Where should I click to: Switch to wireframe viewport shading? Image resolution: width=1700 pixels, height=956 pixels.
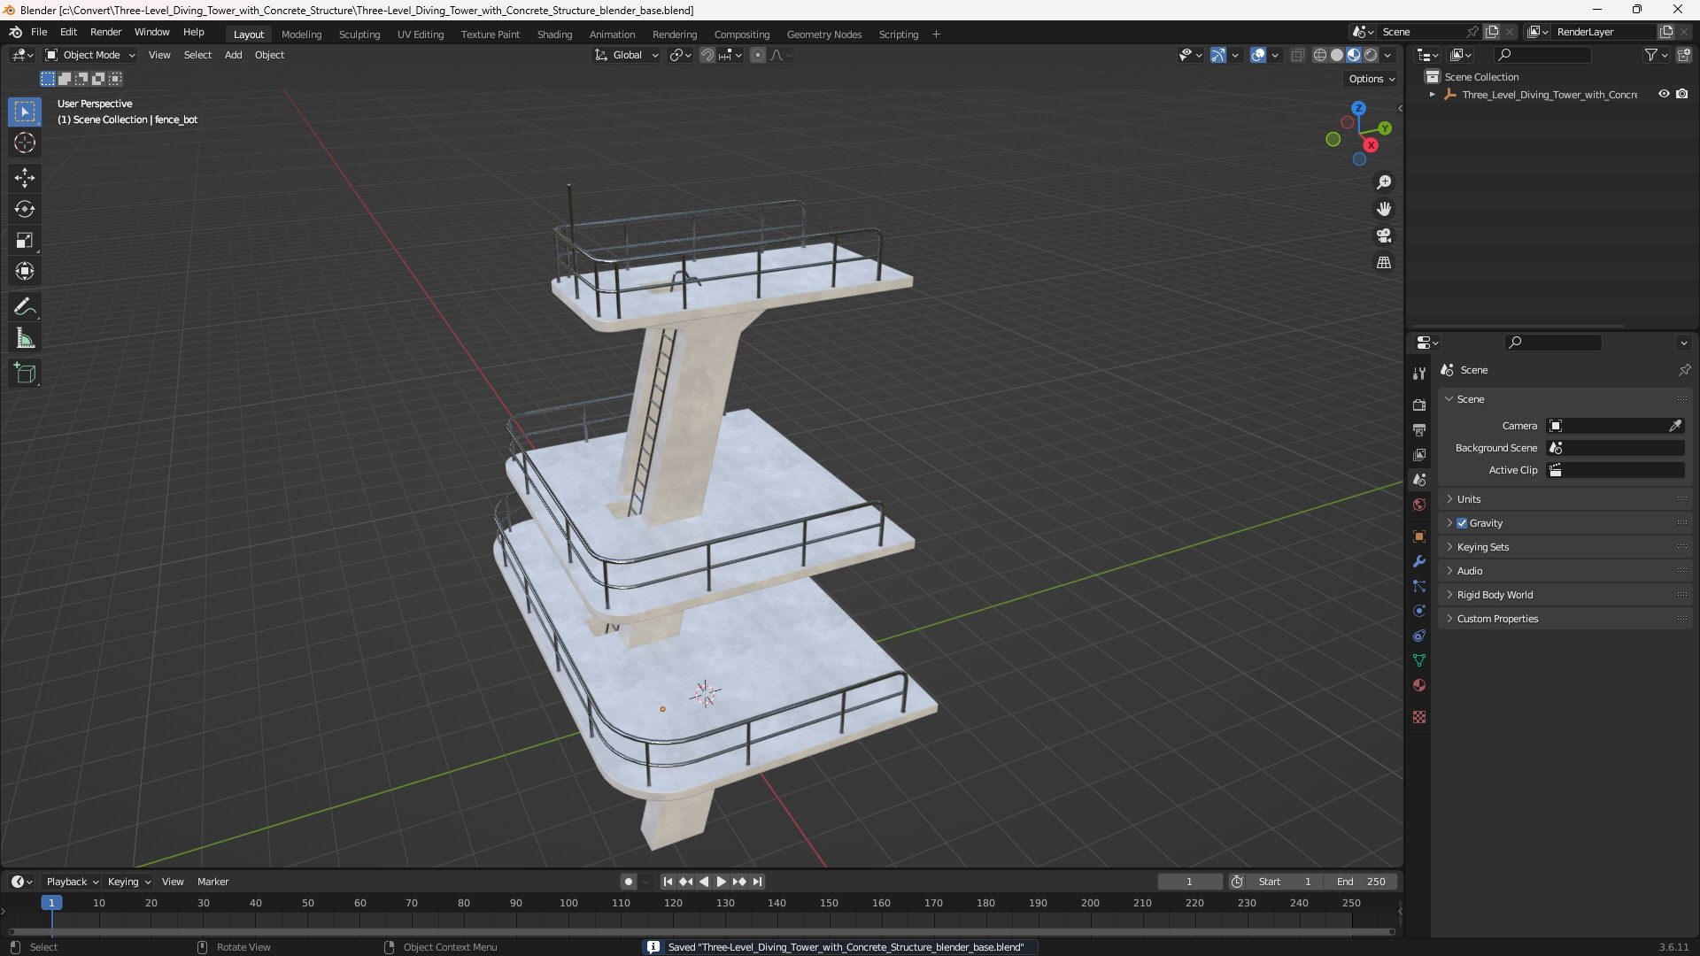click(x=1320, y=55)
